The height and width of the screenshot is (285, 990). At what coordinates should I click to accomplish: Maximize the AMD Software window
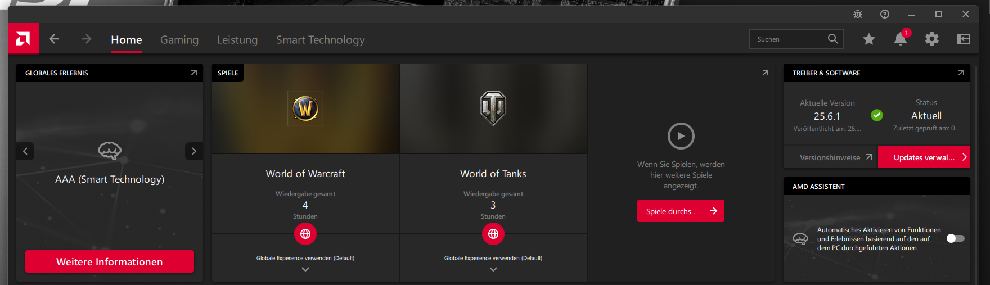click(939, 14)
